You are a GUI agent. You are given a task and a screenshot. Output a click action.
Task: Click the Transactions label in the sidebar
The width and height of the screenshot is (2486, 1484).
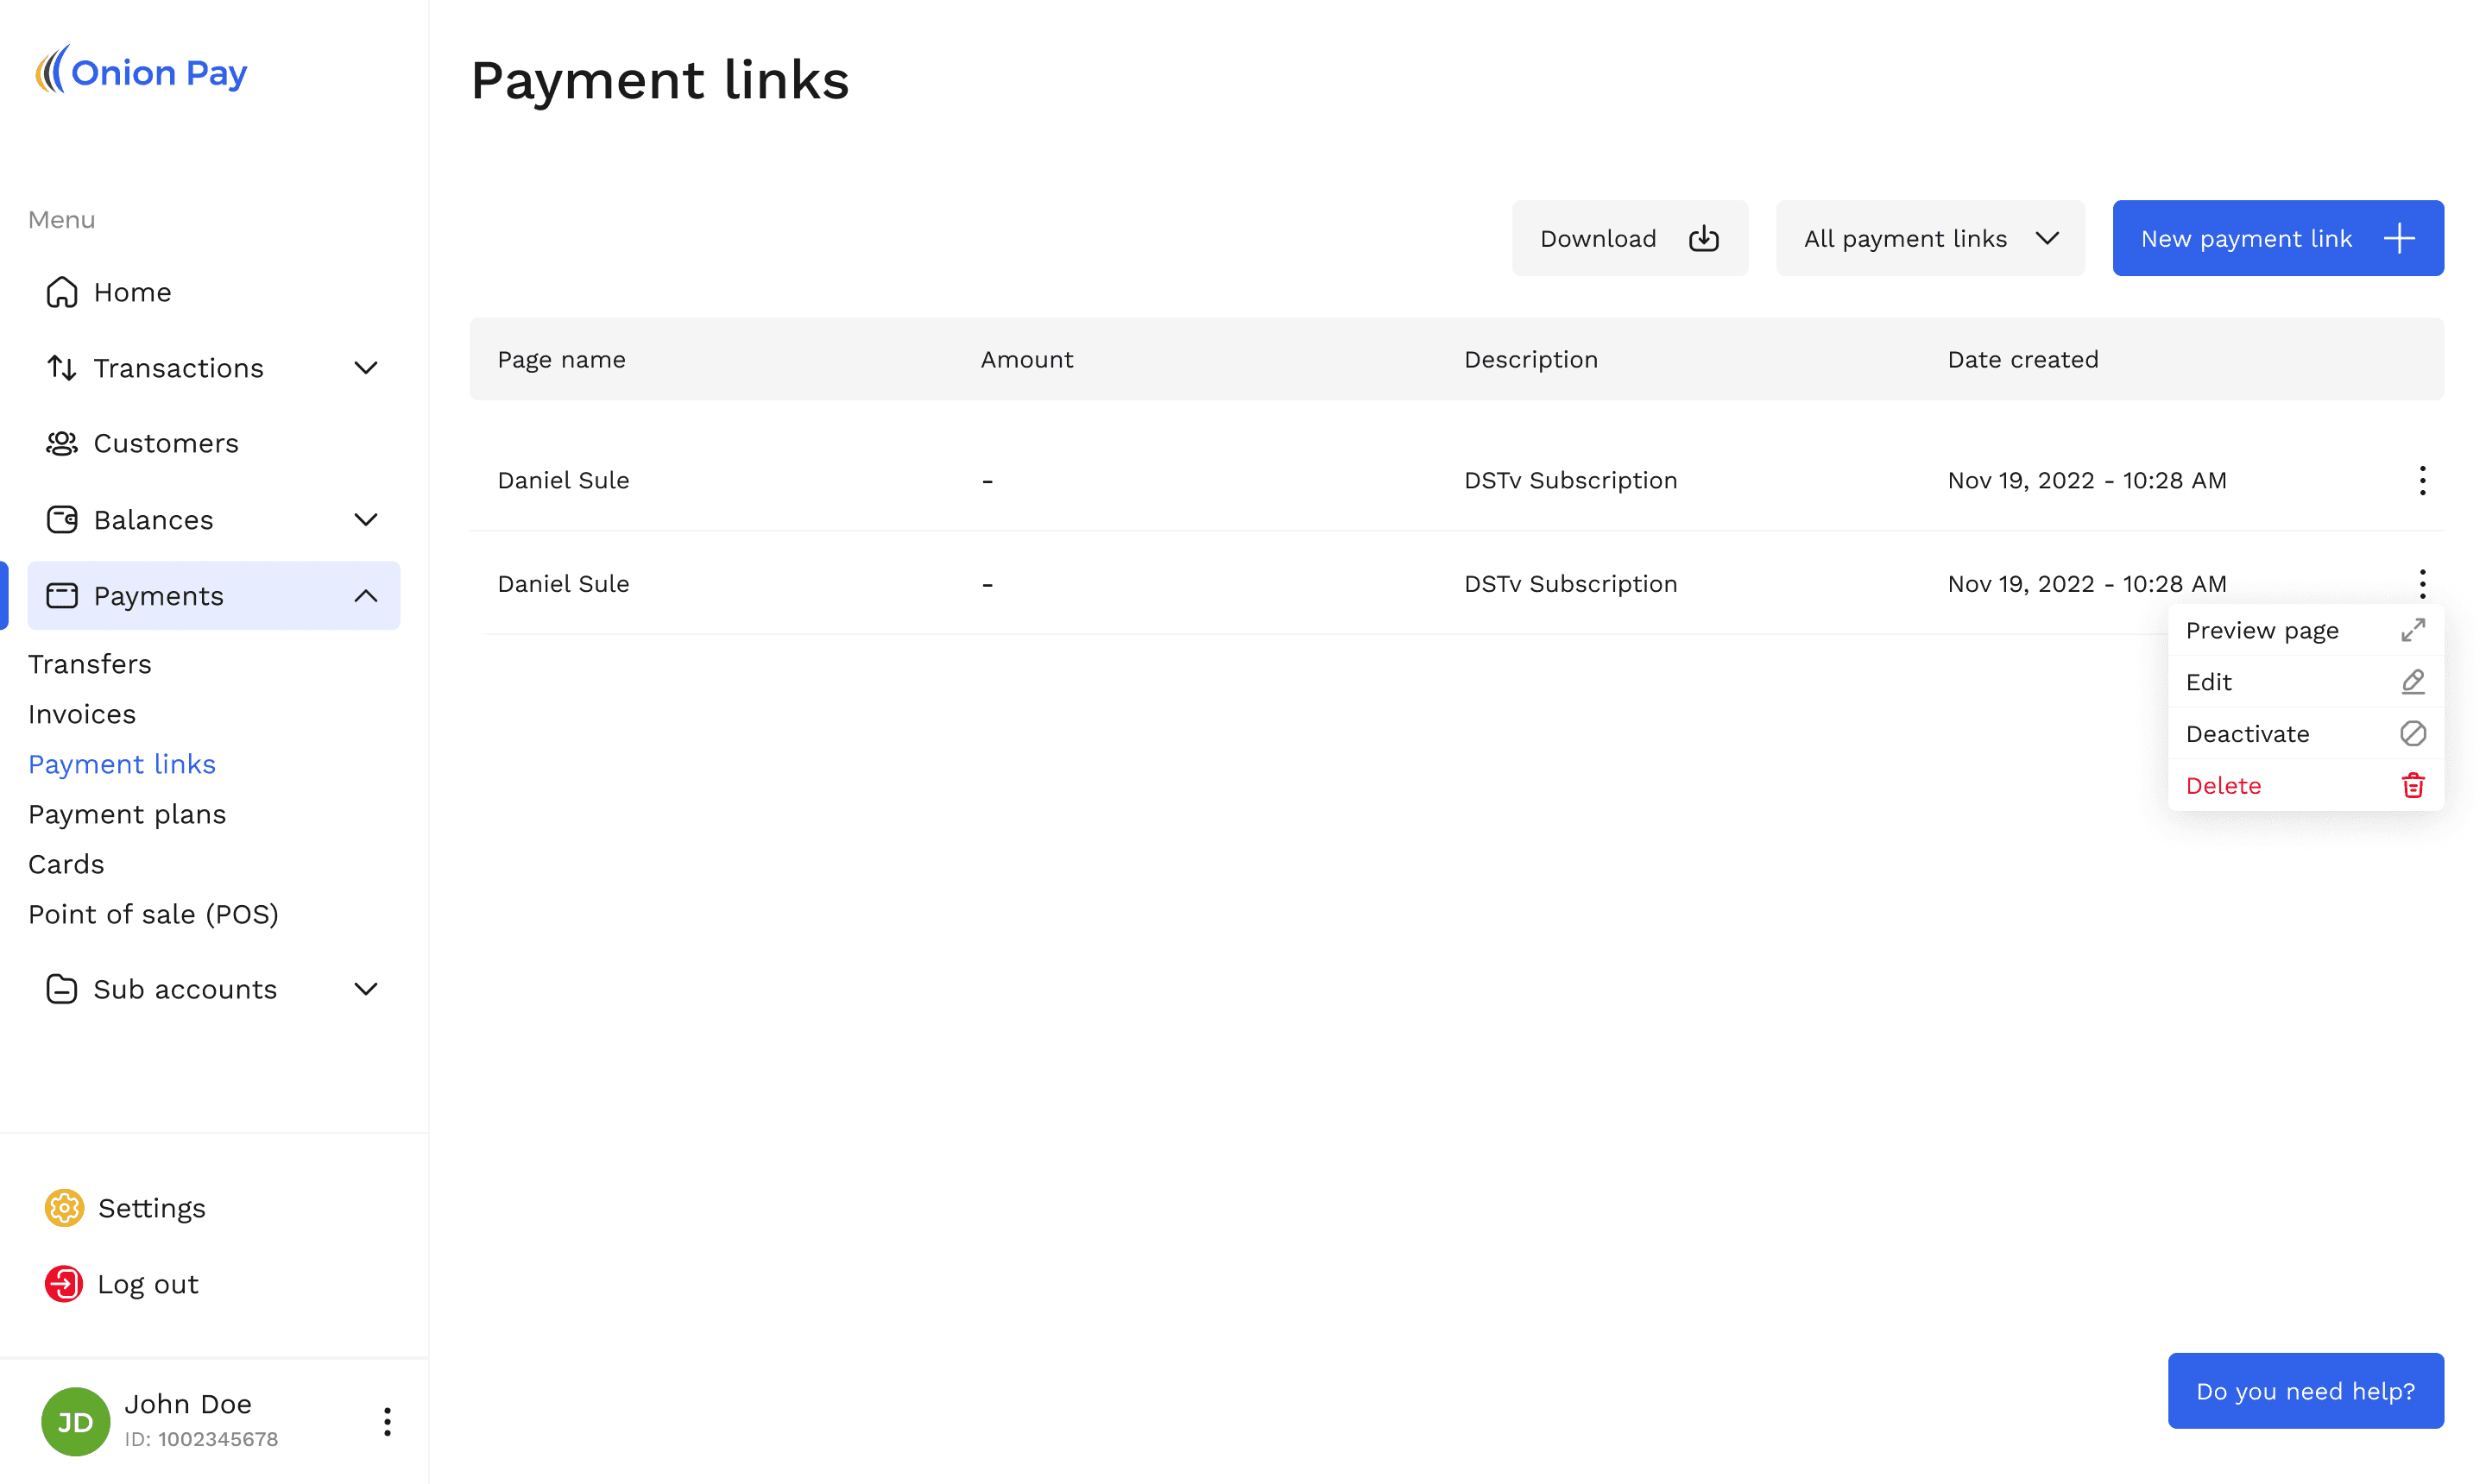click(179, 368)
